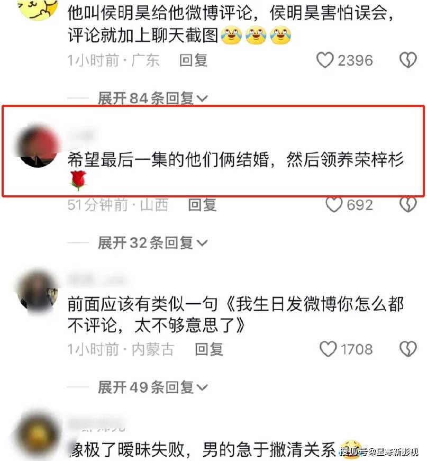The image size is (427, 461).
Task: Tap blurred username above 希望最后一集 comment
Action: pyautogui.click(x=83, y=135)
